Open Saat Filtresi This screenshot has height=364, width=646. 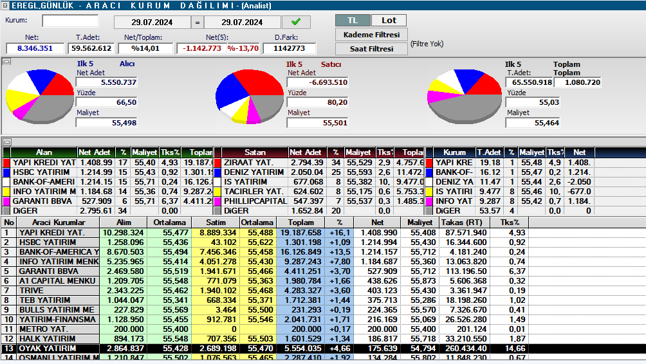pos(371,49)
